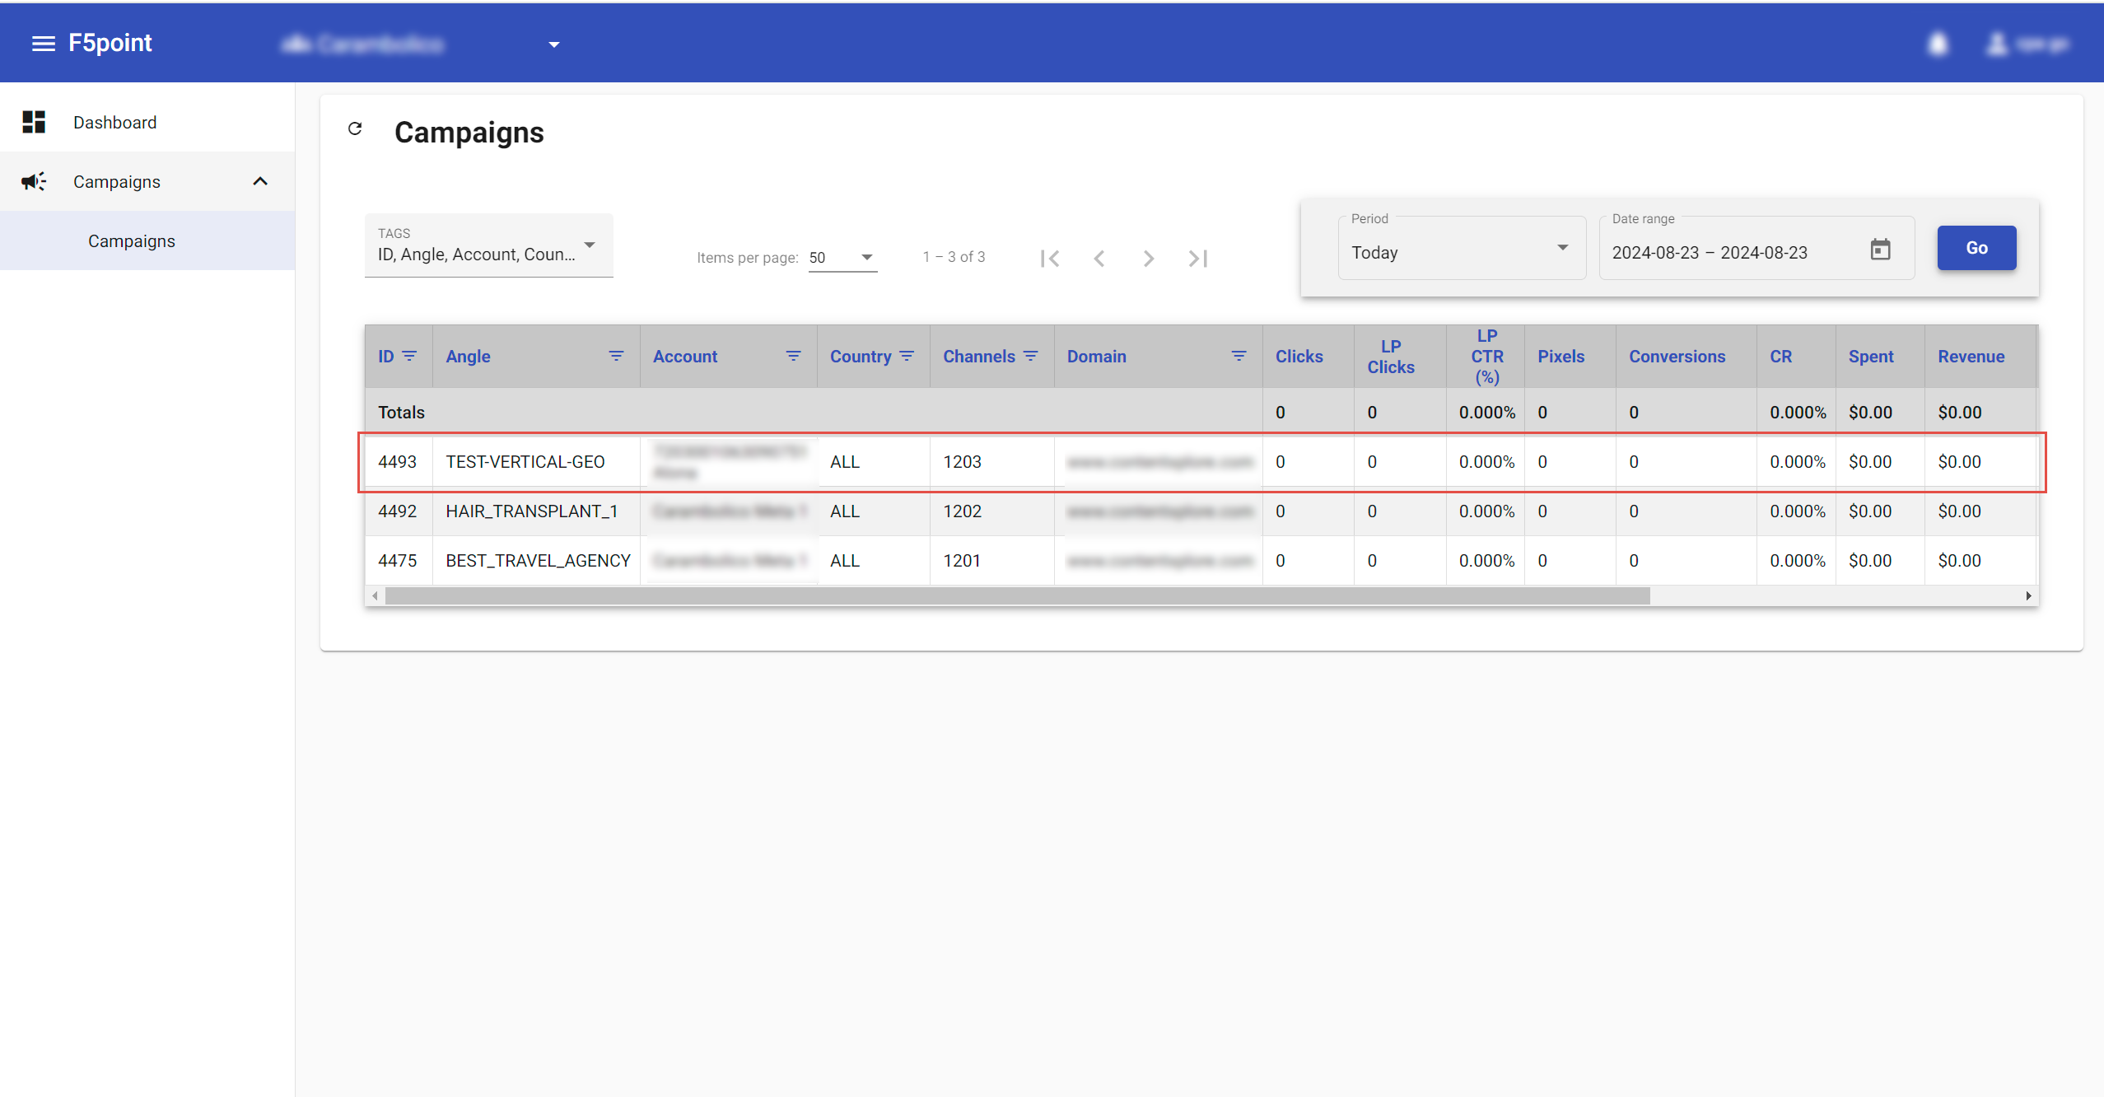Open the TAGS column selector dropdown
Screen dimensions: 2104x1097
488,245
